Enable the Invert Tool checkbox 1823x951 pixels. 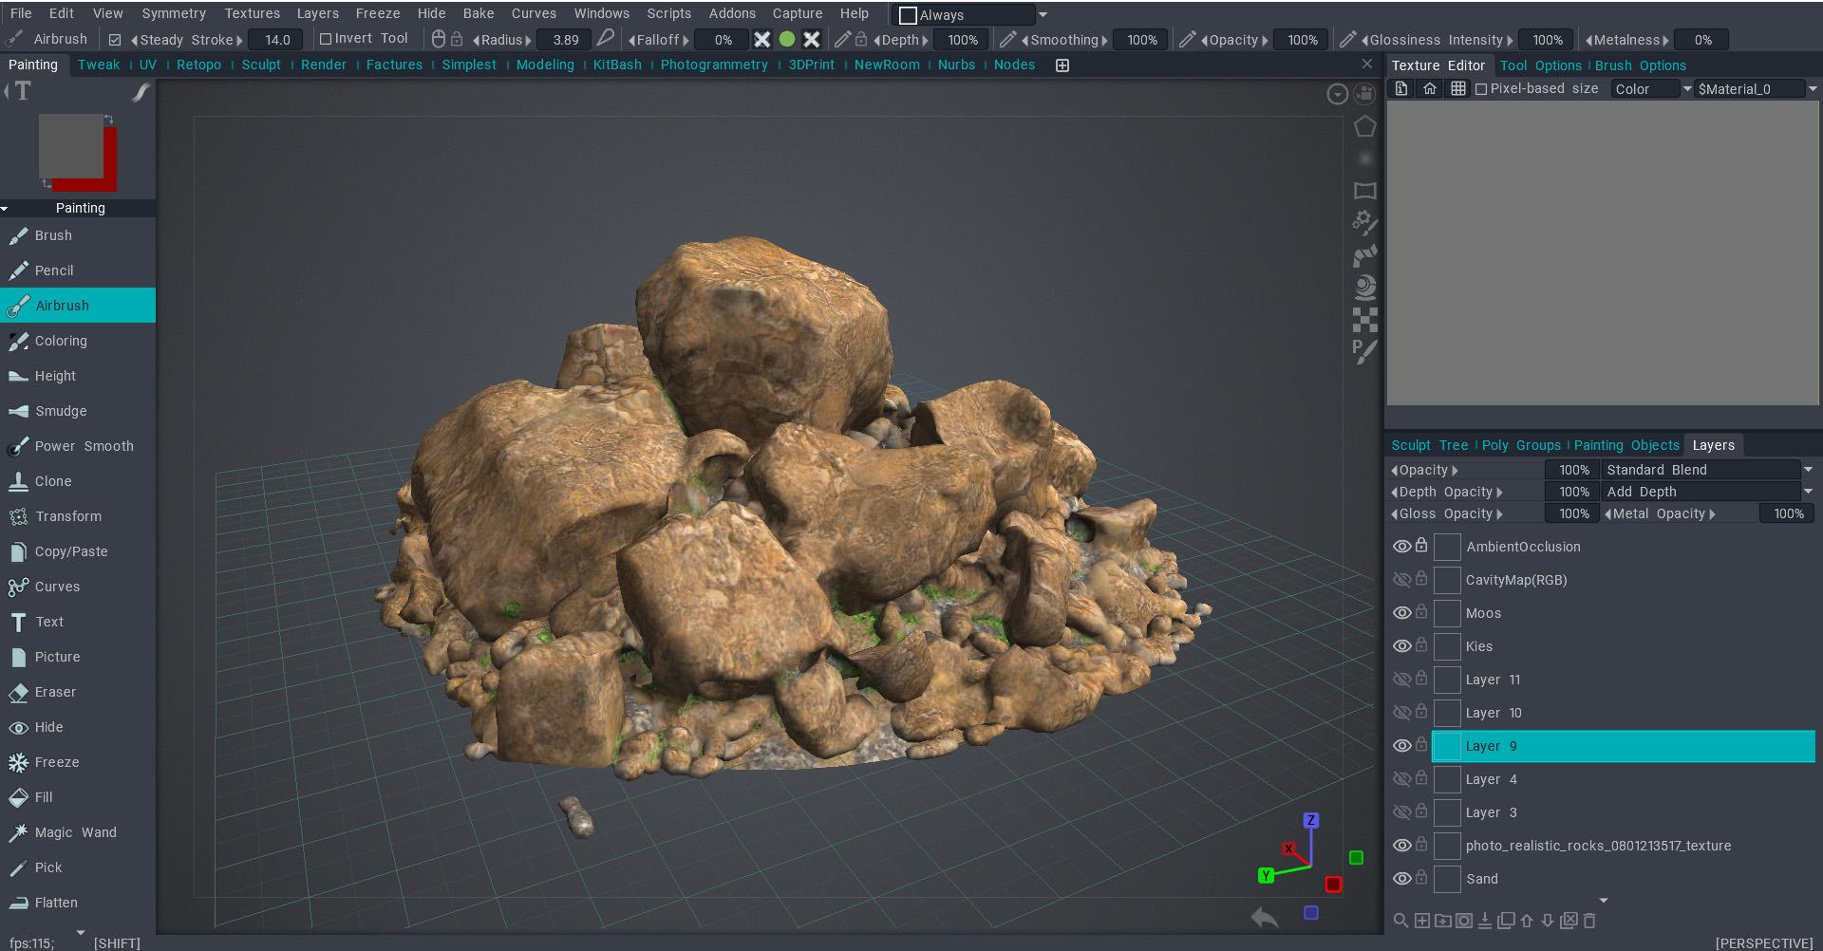326,39
